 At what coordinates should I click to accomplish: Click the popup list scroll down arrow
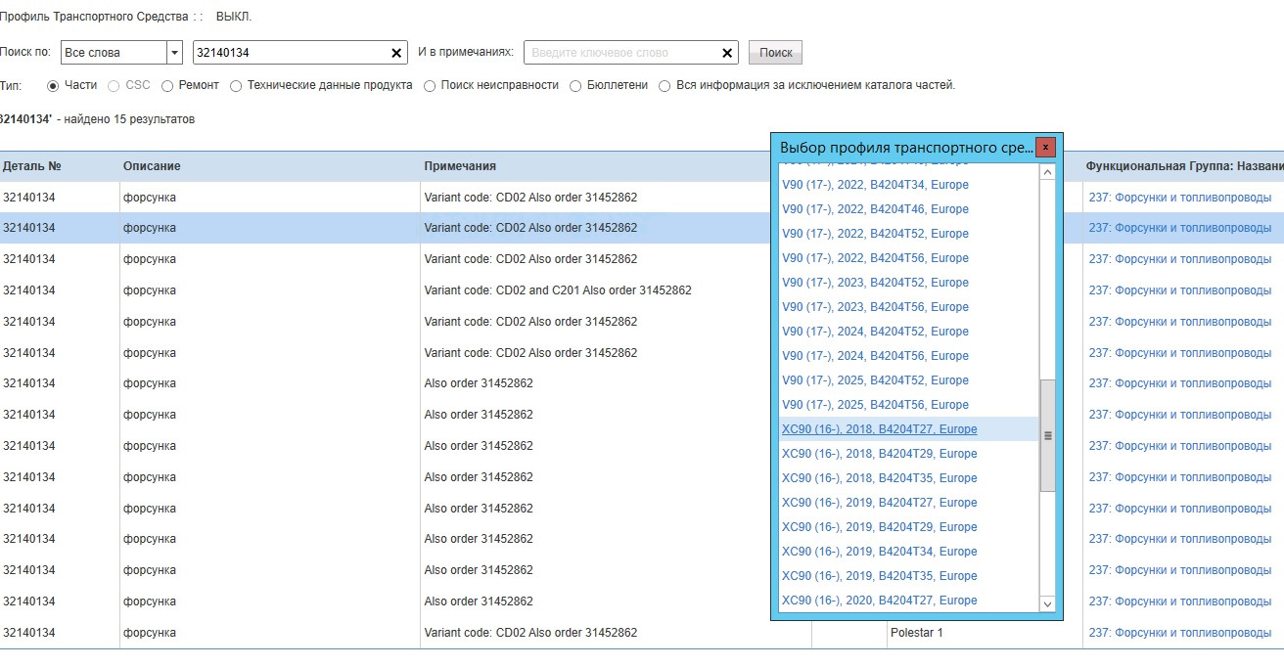click(x=1047, y=604)
